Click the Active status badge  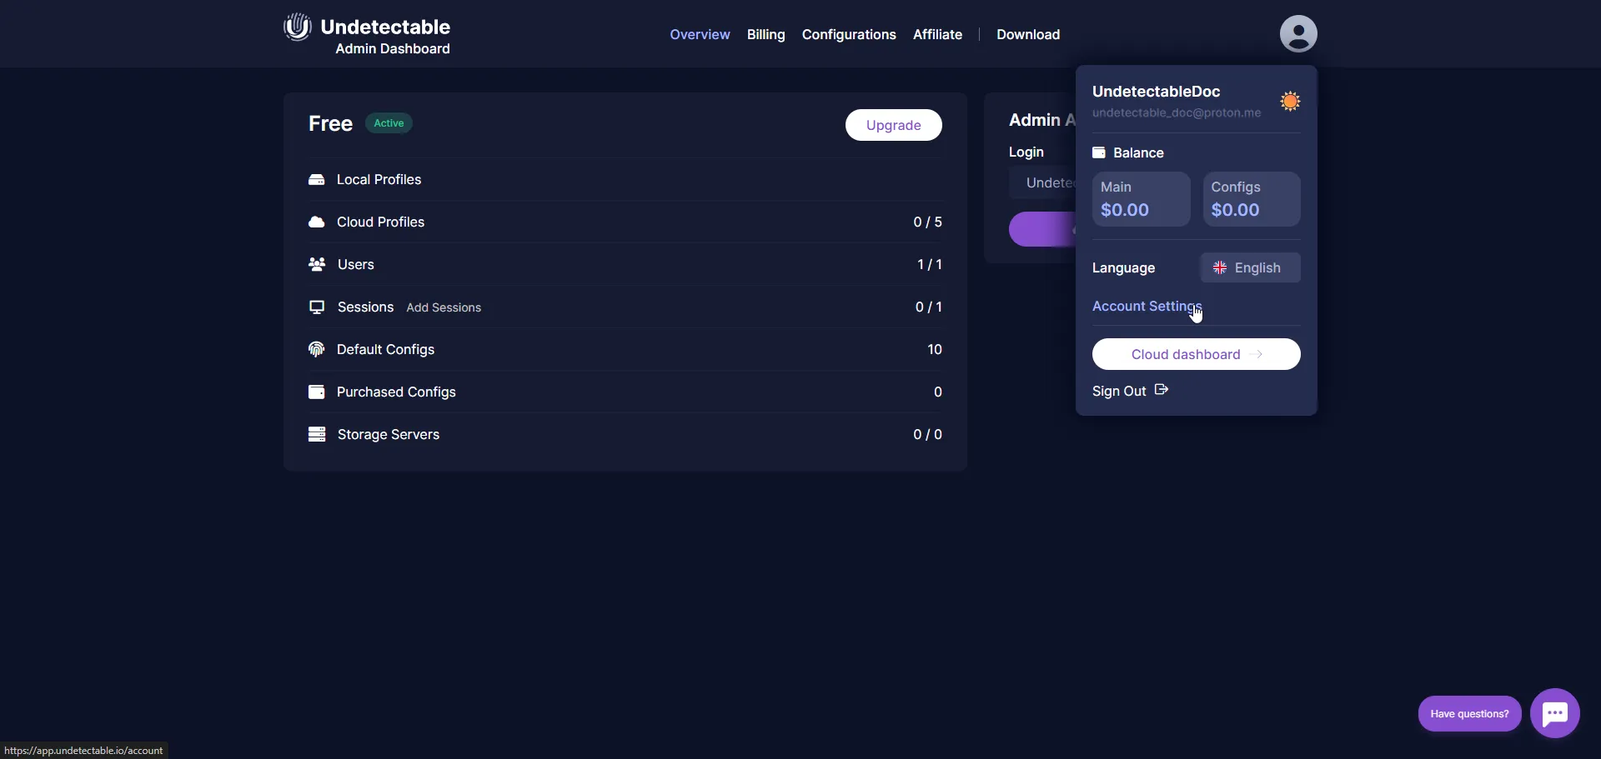point(389,123)
